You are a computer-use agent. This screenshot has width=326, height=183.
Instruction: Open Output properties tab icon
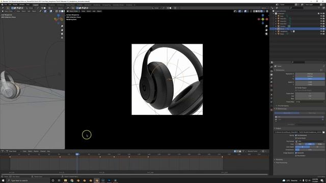(271, 75)
